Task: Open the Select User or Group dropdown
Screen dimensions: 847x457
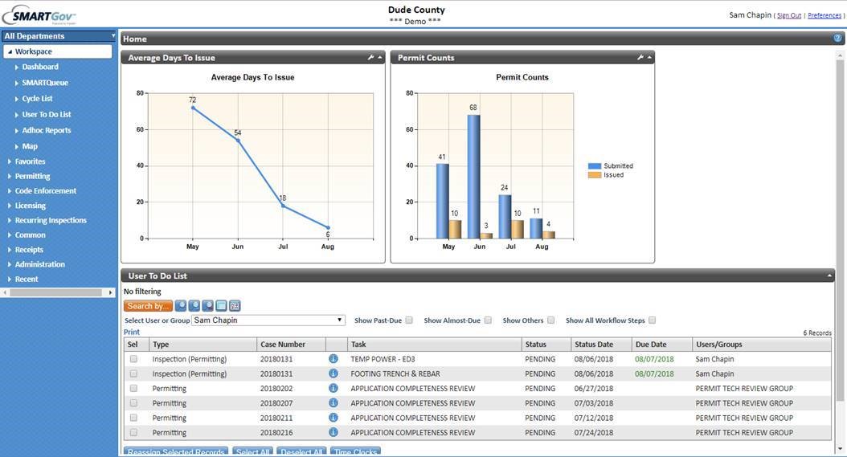Action: (x=268, y=320)
